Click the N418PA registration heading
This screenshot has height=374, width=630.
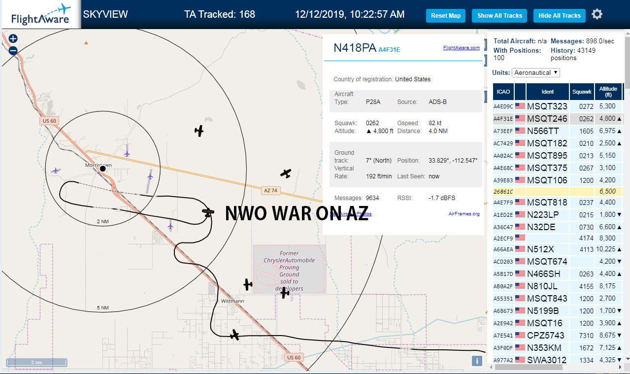coord(355,47)
